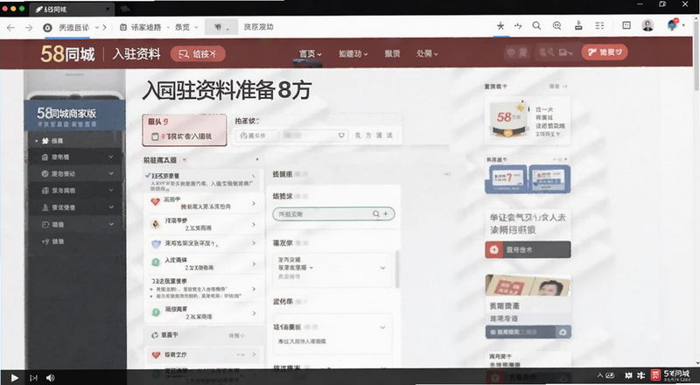Click the topmost red heart icon in list
700x385 pixels.
(156, 202)
